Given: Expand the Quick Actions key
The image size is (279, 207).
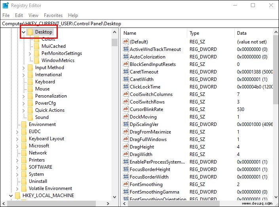Looking at the screenshot, I should pos(23,110).
